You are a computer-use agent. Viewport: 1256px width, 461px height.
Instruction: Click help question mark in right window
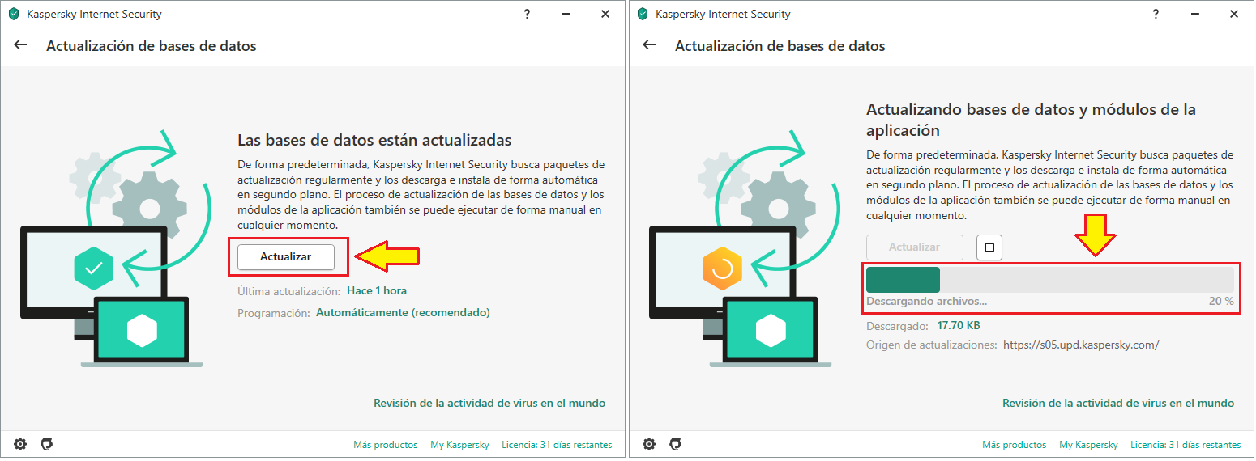pos(1156,14)
